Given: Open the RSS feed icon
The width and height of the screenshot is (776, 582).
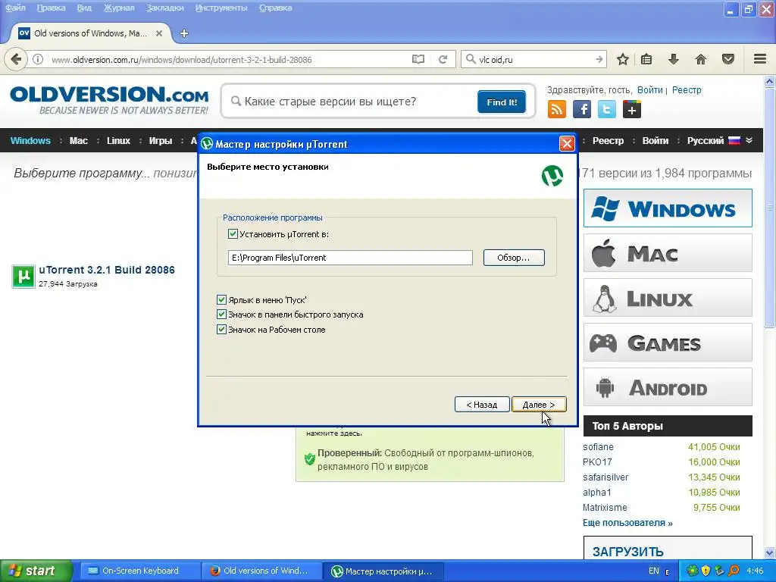Looking at the screenshot, I should 557,109.
